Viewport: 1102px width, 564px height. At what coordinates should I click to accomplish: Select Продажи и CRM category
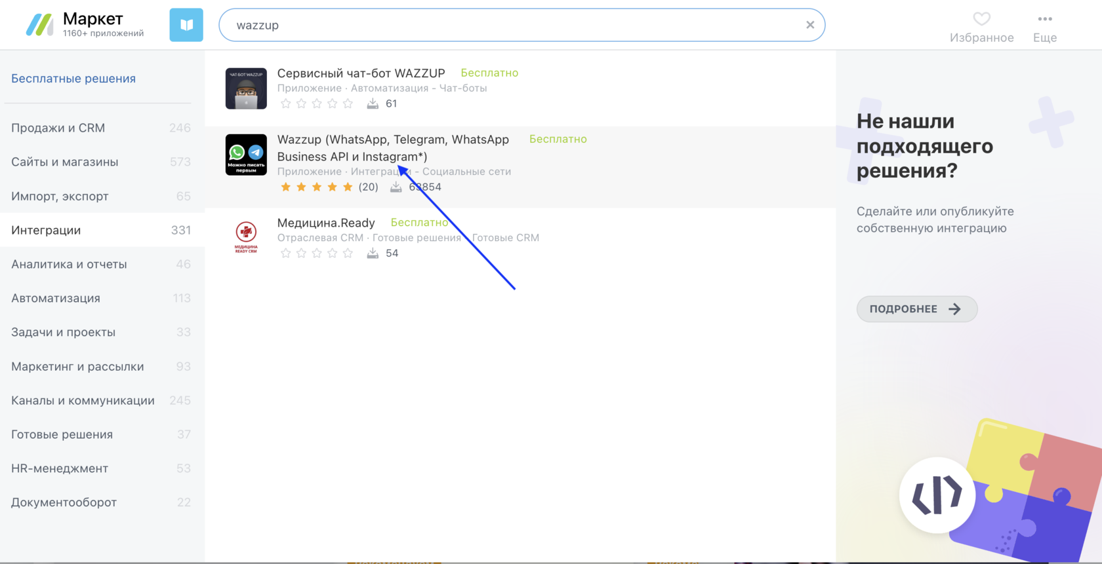click(x=58, y=128)
